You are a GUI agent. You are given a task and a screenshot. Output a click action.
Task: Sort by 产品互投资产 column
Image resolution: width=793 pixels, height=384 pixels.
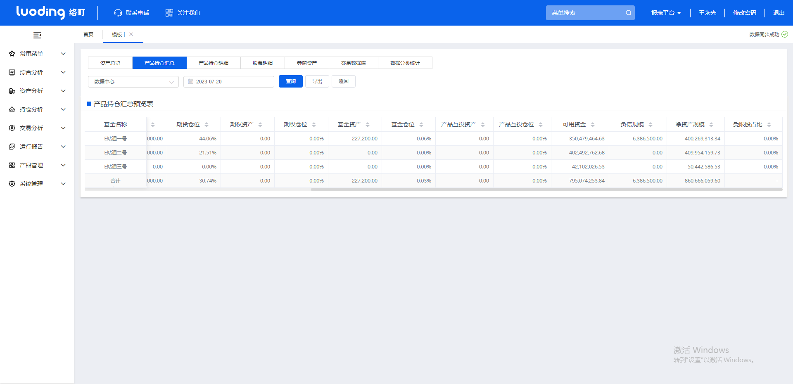pos(483,124)
